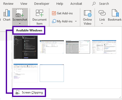The height and width of the screenshot is (100, 122).
Task: Click the Screen Clipping camera icon
Action: pos(18,92)
